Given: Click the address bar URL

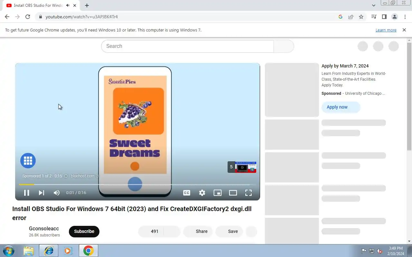Looking at the screenshot, I should click(x=82, y=17).
